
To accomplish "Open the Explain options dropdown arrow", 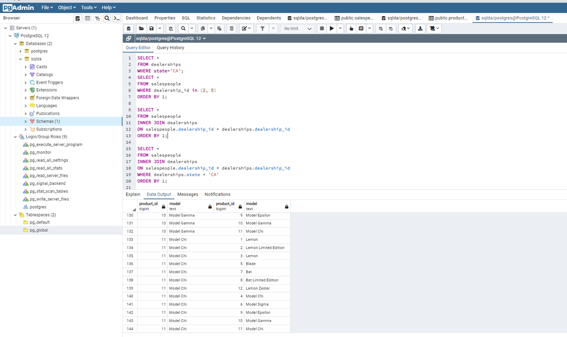I will click(369, 28).
